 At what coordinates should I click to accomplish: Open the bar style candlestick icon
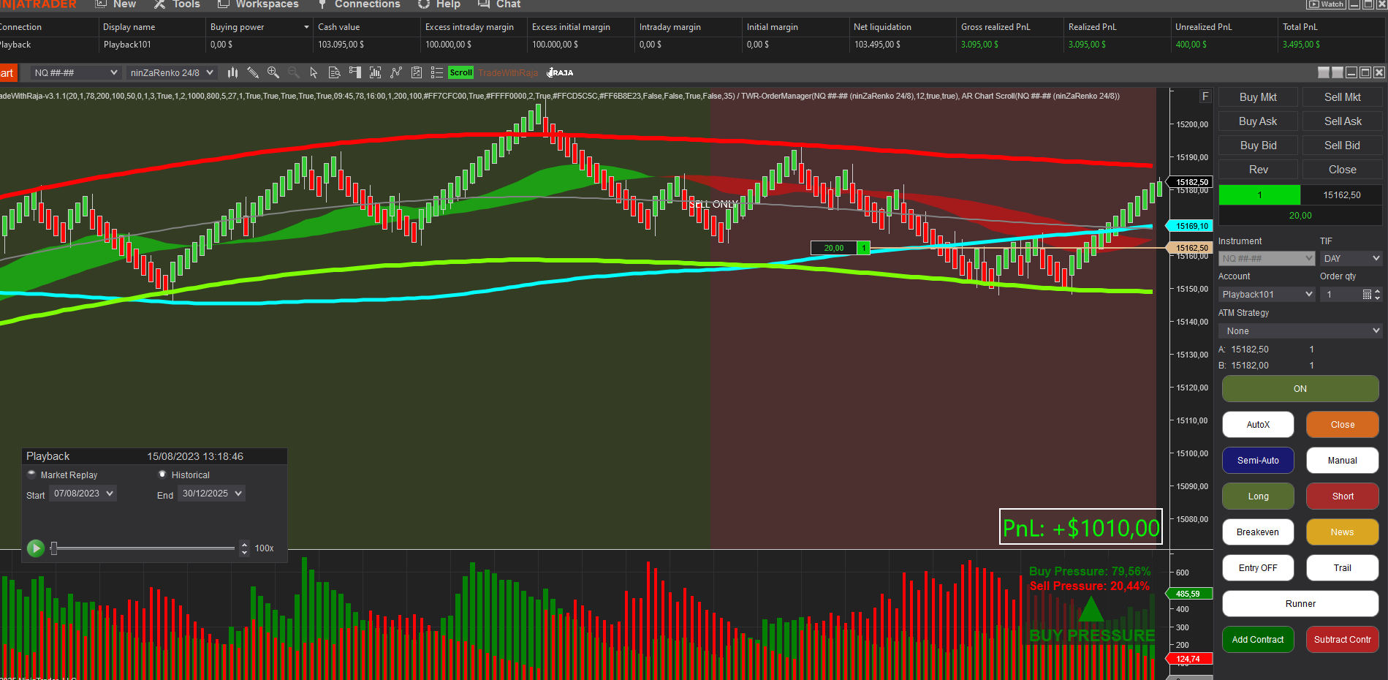point(232,72)
